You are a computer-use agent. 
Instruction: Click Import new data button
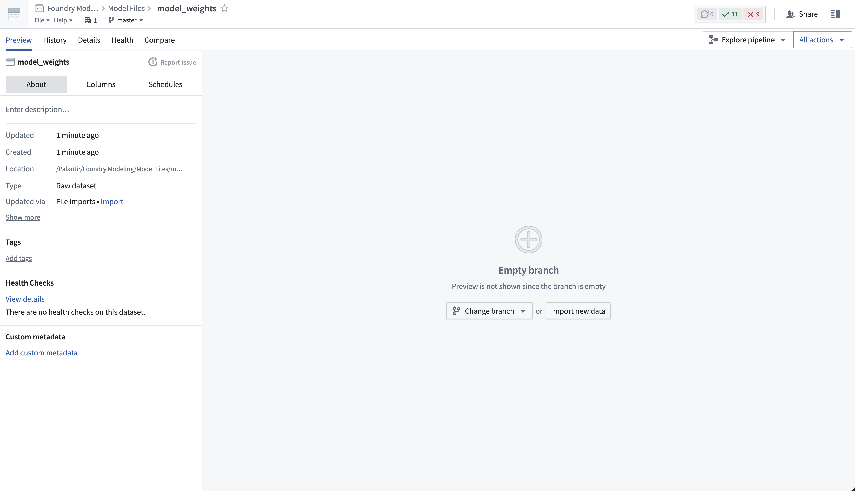(x=578, y=311)
